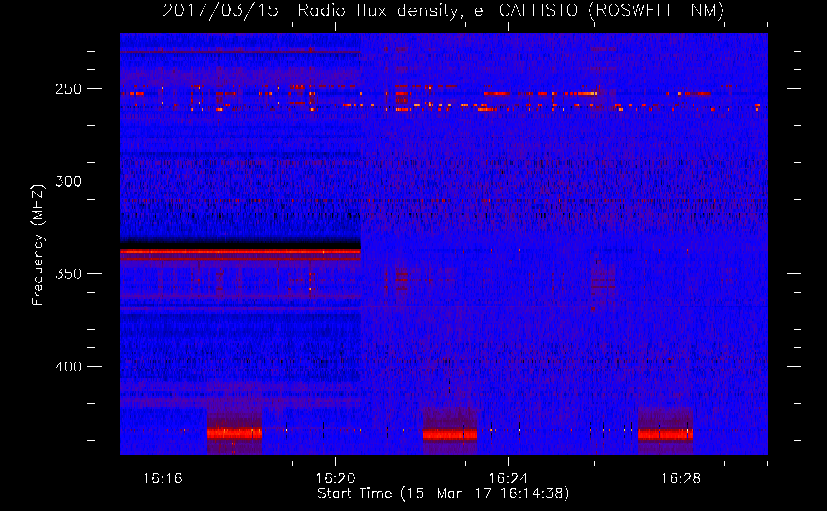Click the 16:24 time axis label
Image resolution: width=827 pixels, height=511 pixels.
(508, 478)
